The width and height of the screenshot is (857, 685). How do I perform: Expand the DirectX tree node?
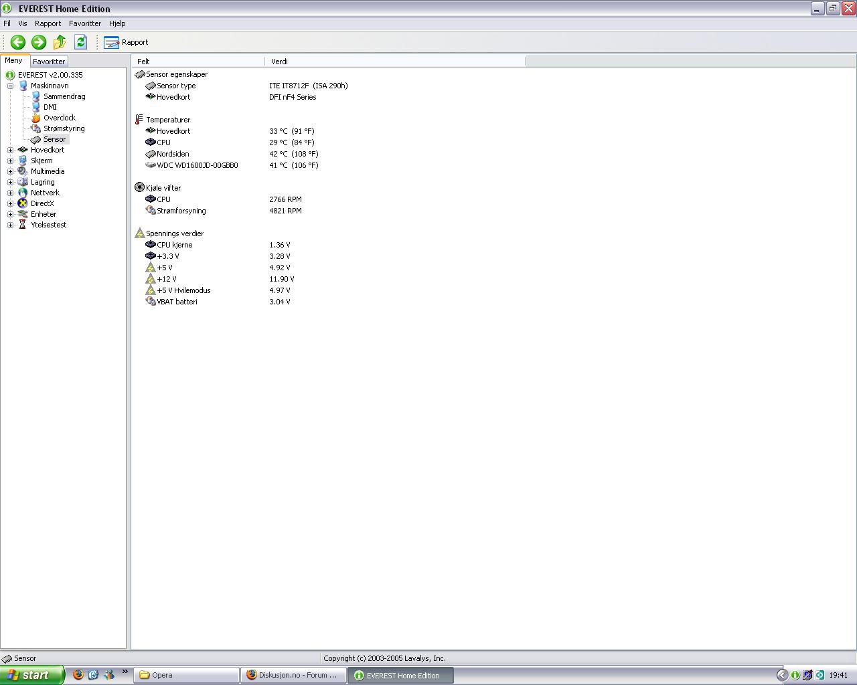[x=11, y=203]
